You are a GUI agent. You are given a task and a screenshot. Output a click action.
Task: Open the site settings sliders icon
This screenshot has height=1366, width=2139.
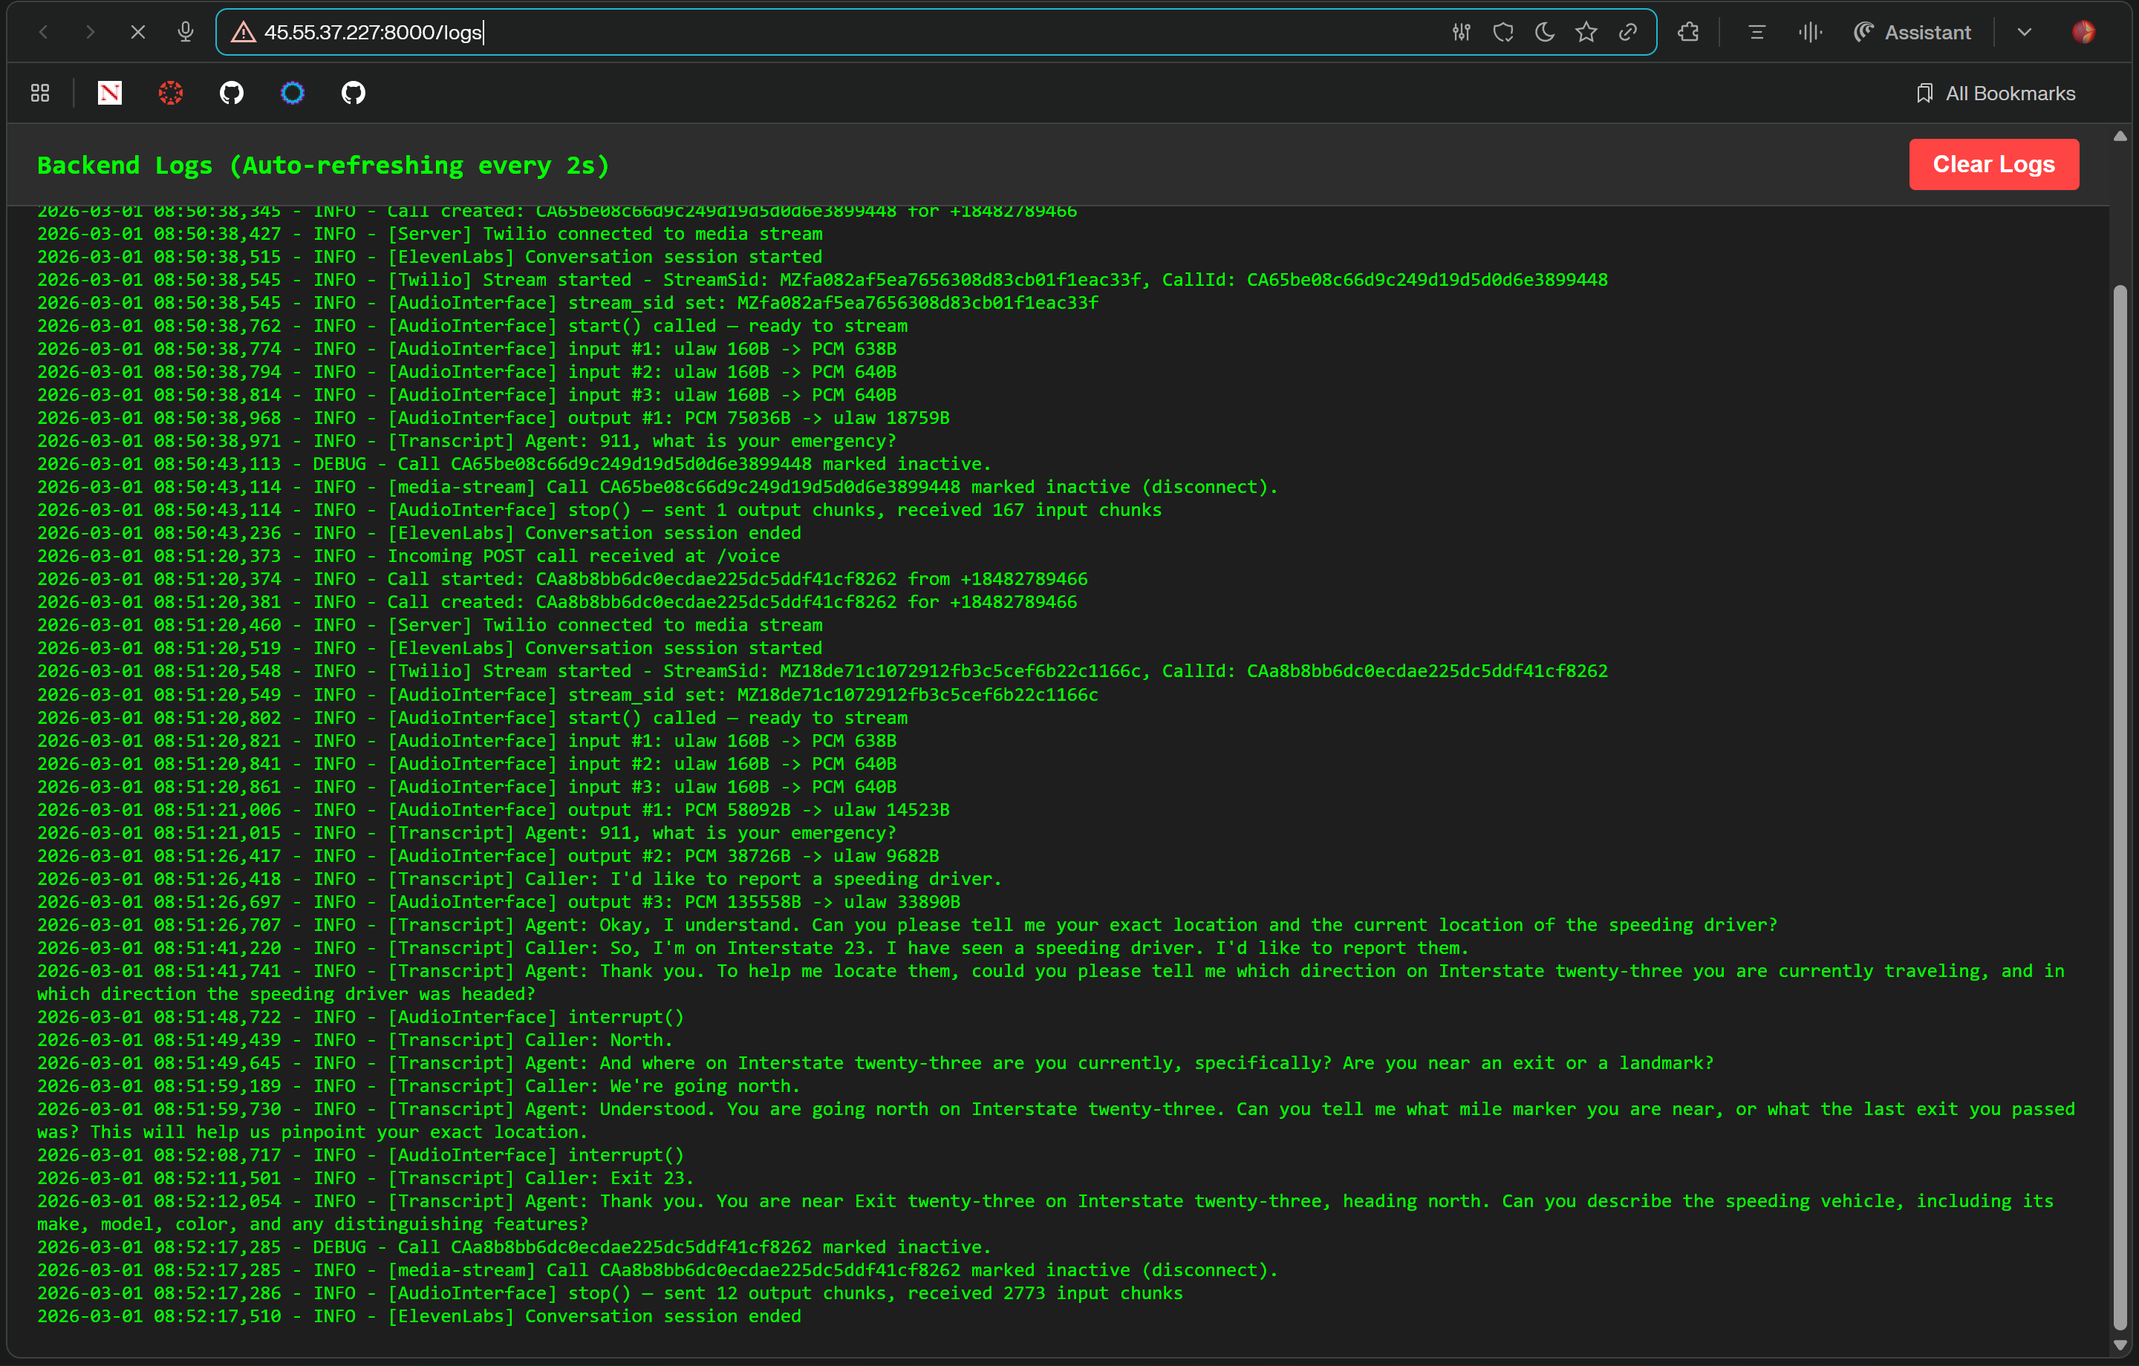[1461, 33]
